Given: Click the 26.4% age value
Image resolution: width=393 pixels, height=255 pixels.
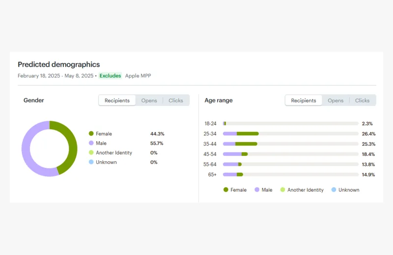Looking at the screenshot, I should (x=368, y=134).
